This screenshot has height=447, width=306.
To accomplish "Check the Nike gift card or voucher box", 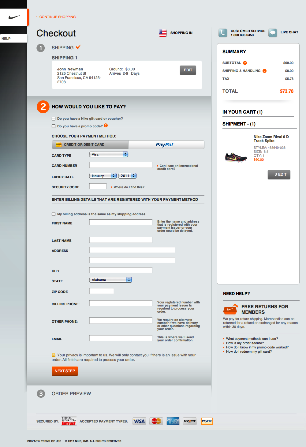I will 54,118.
